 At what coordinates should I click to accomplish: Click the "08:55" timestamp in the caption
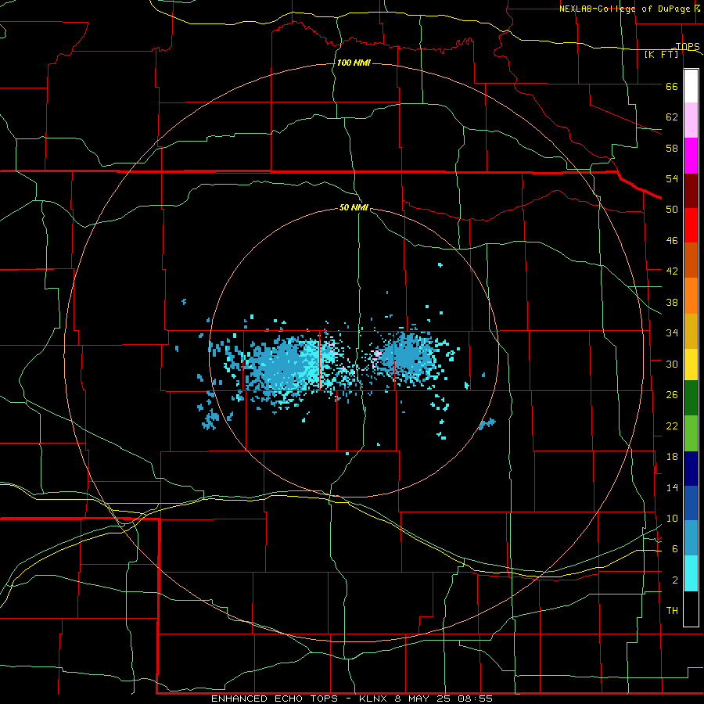click(x=476, y=699)
